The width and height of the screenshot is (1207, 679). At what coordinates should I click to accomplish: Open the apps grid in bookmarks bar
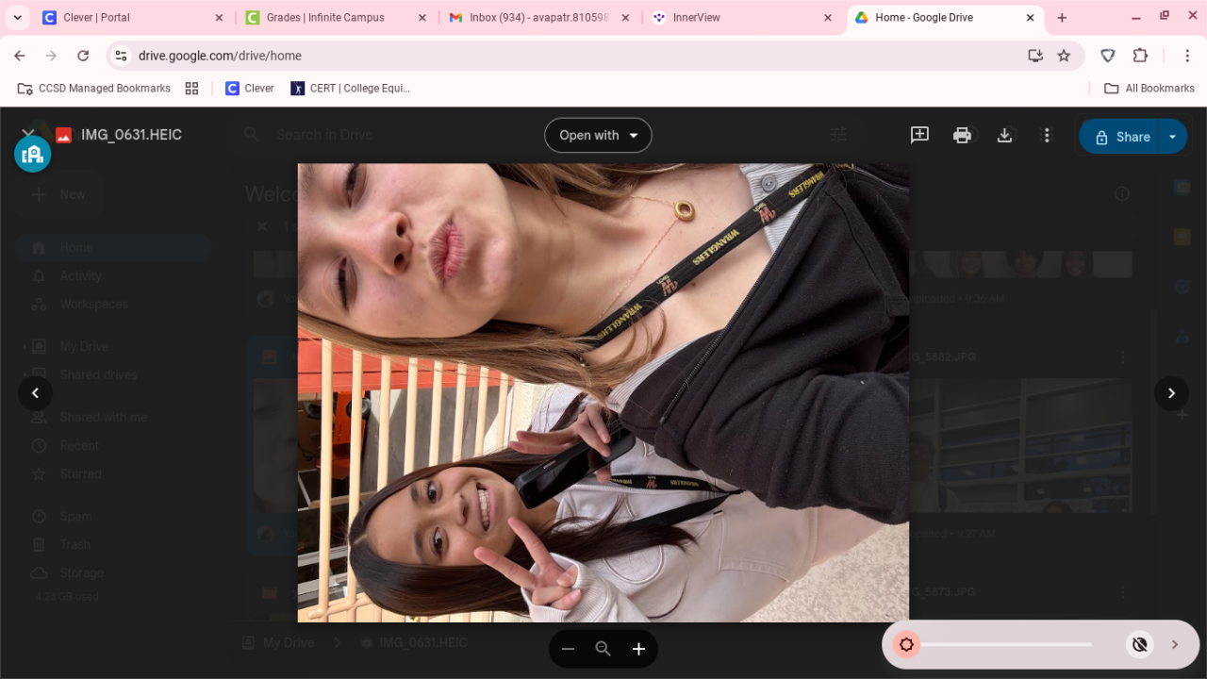191,89
